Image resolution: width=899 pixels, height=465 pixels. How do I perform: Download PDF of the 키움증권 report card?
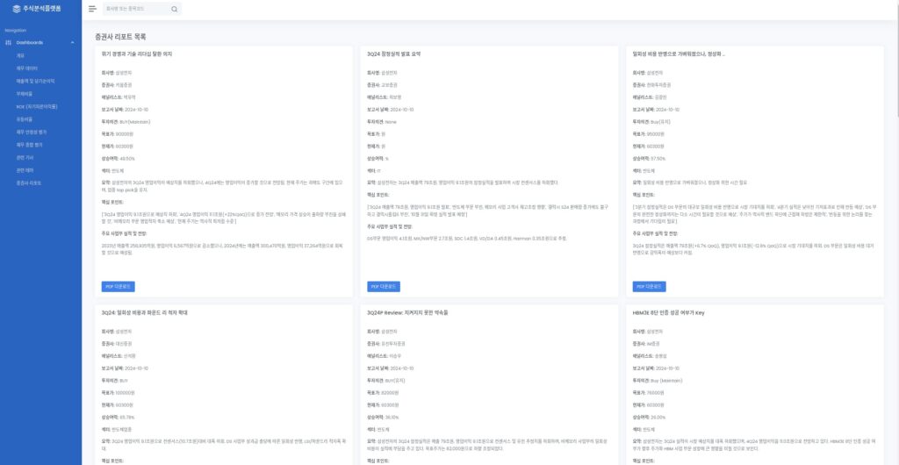pyautogui.click(x=119, y=286)
